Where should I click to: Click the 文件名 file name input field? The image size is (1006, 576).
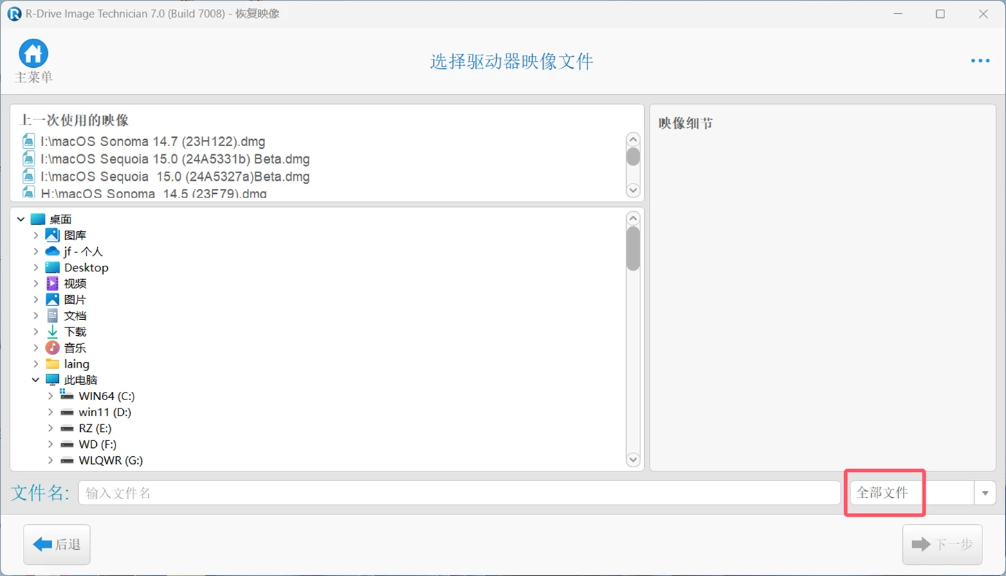tap(459, 493)
